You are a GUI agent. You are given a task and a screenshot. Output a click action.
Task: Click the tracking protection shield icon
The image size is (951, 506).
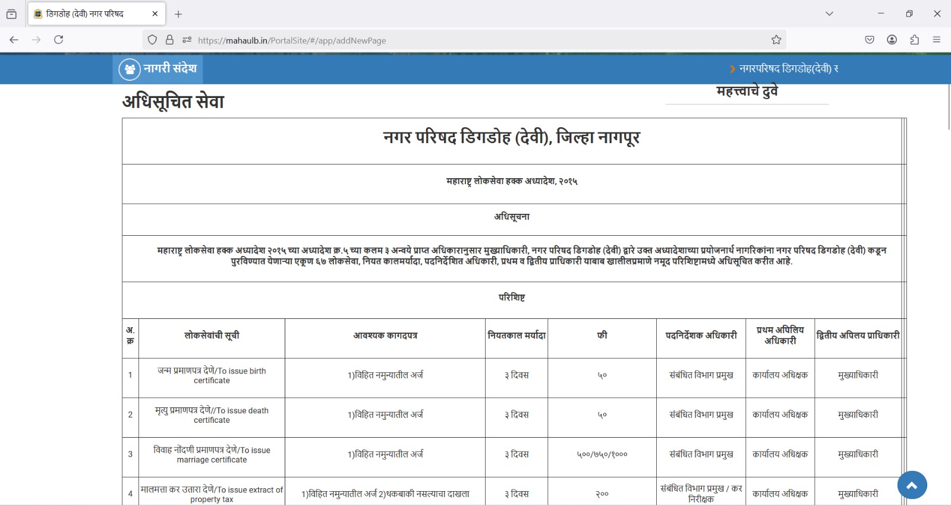153,40
